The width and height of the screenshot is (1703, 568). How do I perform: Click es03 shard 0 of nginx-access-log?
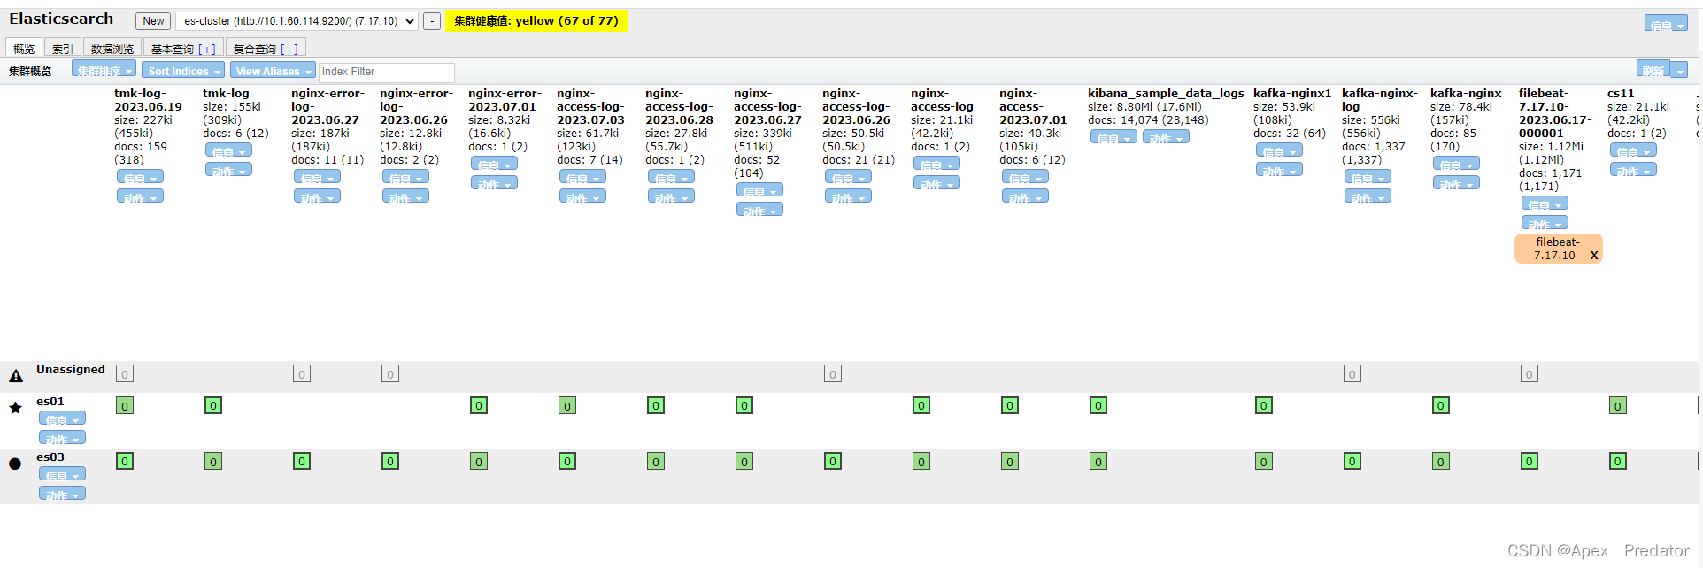point(921,461)
